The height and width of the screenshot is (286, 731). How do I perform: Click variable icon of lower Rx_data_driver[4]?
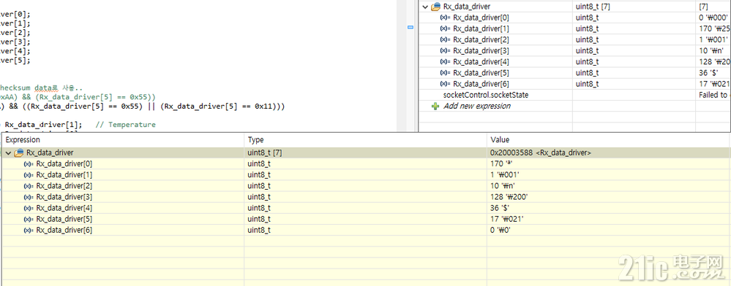(29, 208)
